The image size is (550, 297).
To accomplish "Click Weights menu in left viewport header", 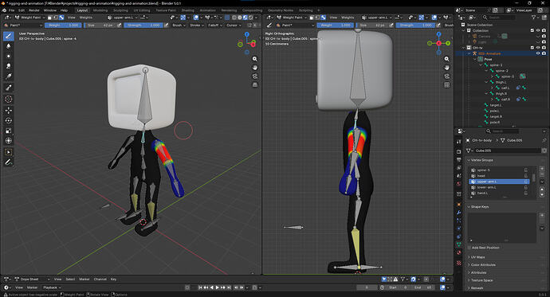I will pyautogui.click(x=86, y=18).
